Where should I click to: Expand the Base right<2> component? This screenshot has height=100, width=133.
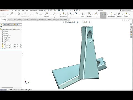click(1, 47)
